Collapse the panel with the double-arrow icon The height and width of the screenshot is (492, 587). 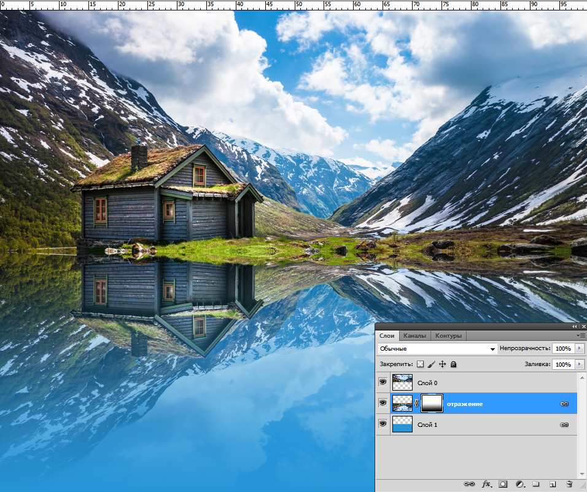(x=575, y=327)
